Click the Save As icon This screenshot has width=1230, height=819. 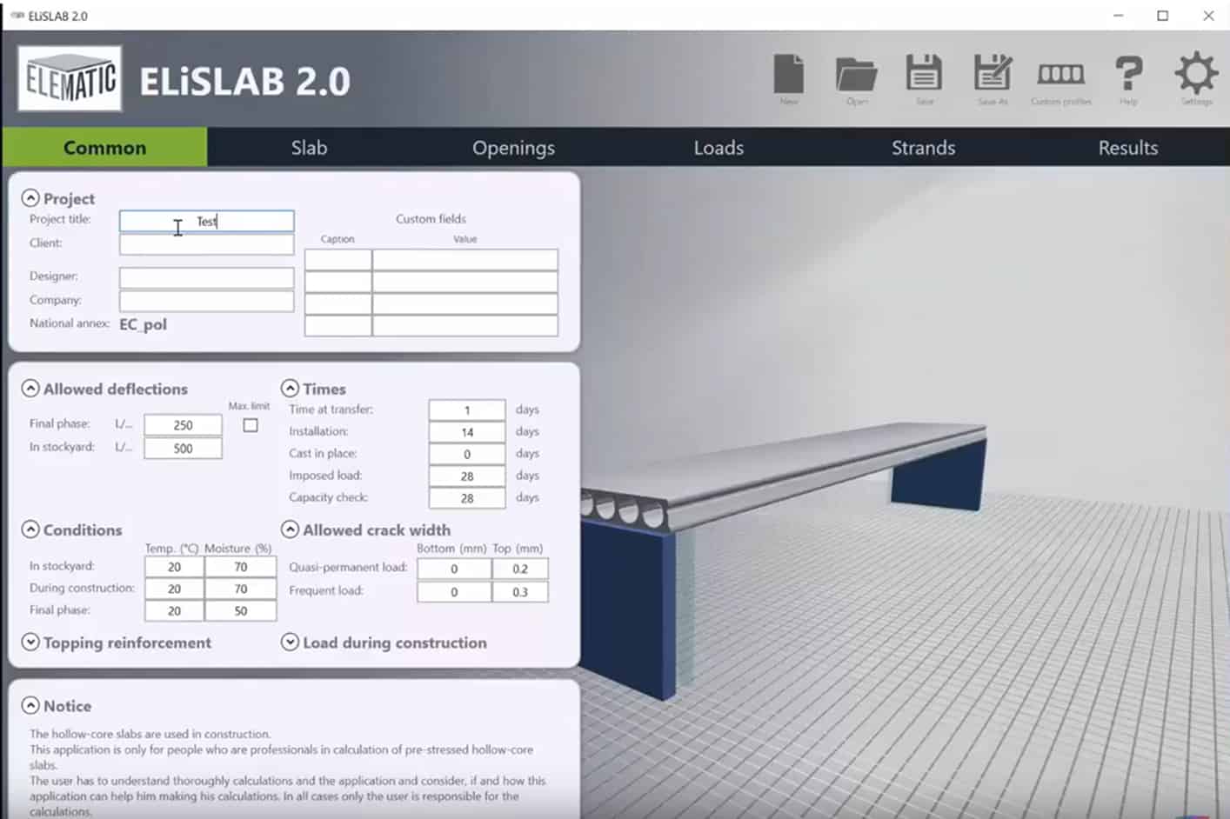(x=993, y=73)
